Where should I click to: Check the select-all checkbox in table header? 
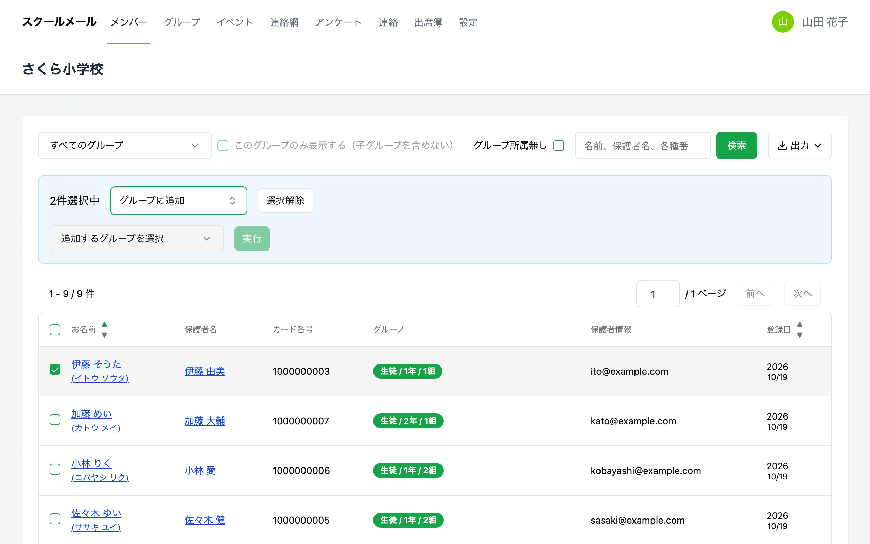coord(55,329)
